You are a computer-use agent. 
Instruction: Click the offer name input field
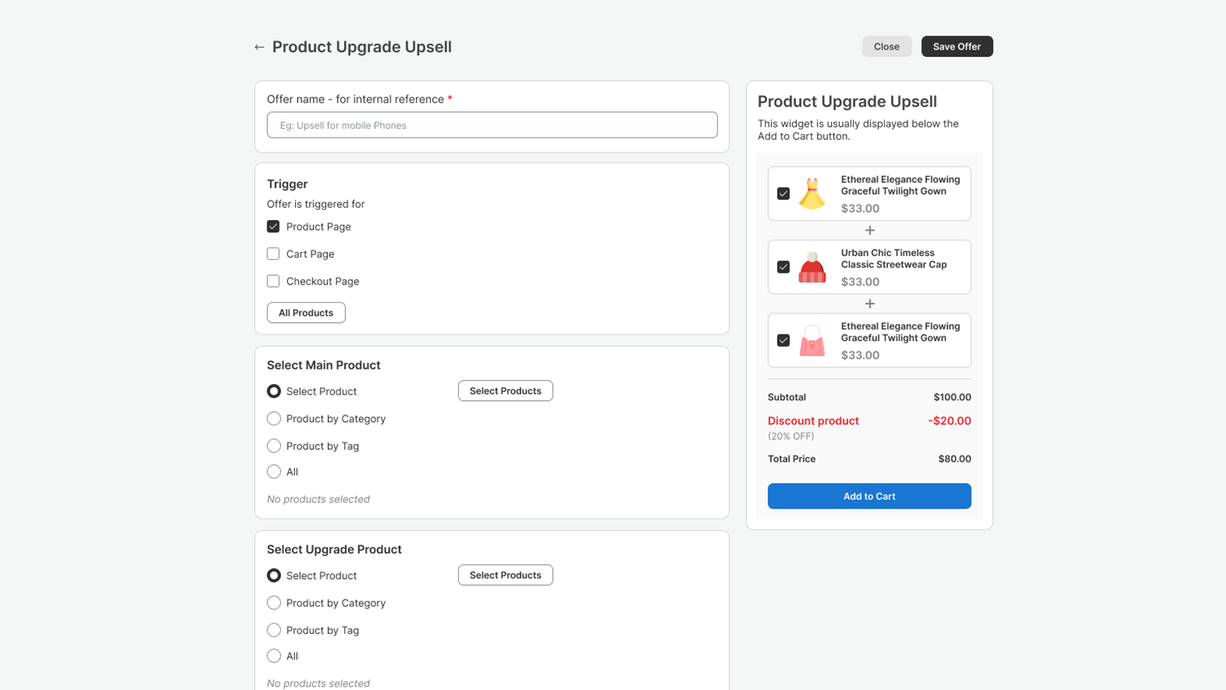[491, 125]
